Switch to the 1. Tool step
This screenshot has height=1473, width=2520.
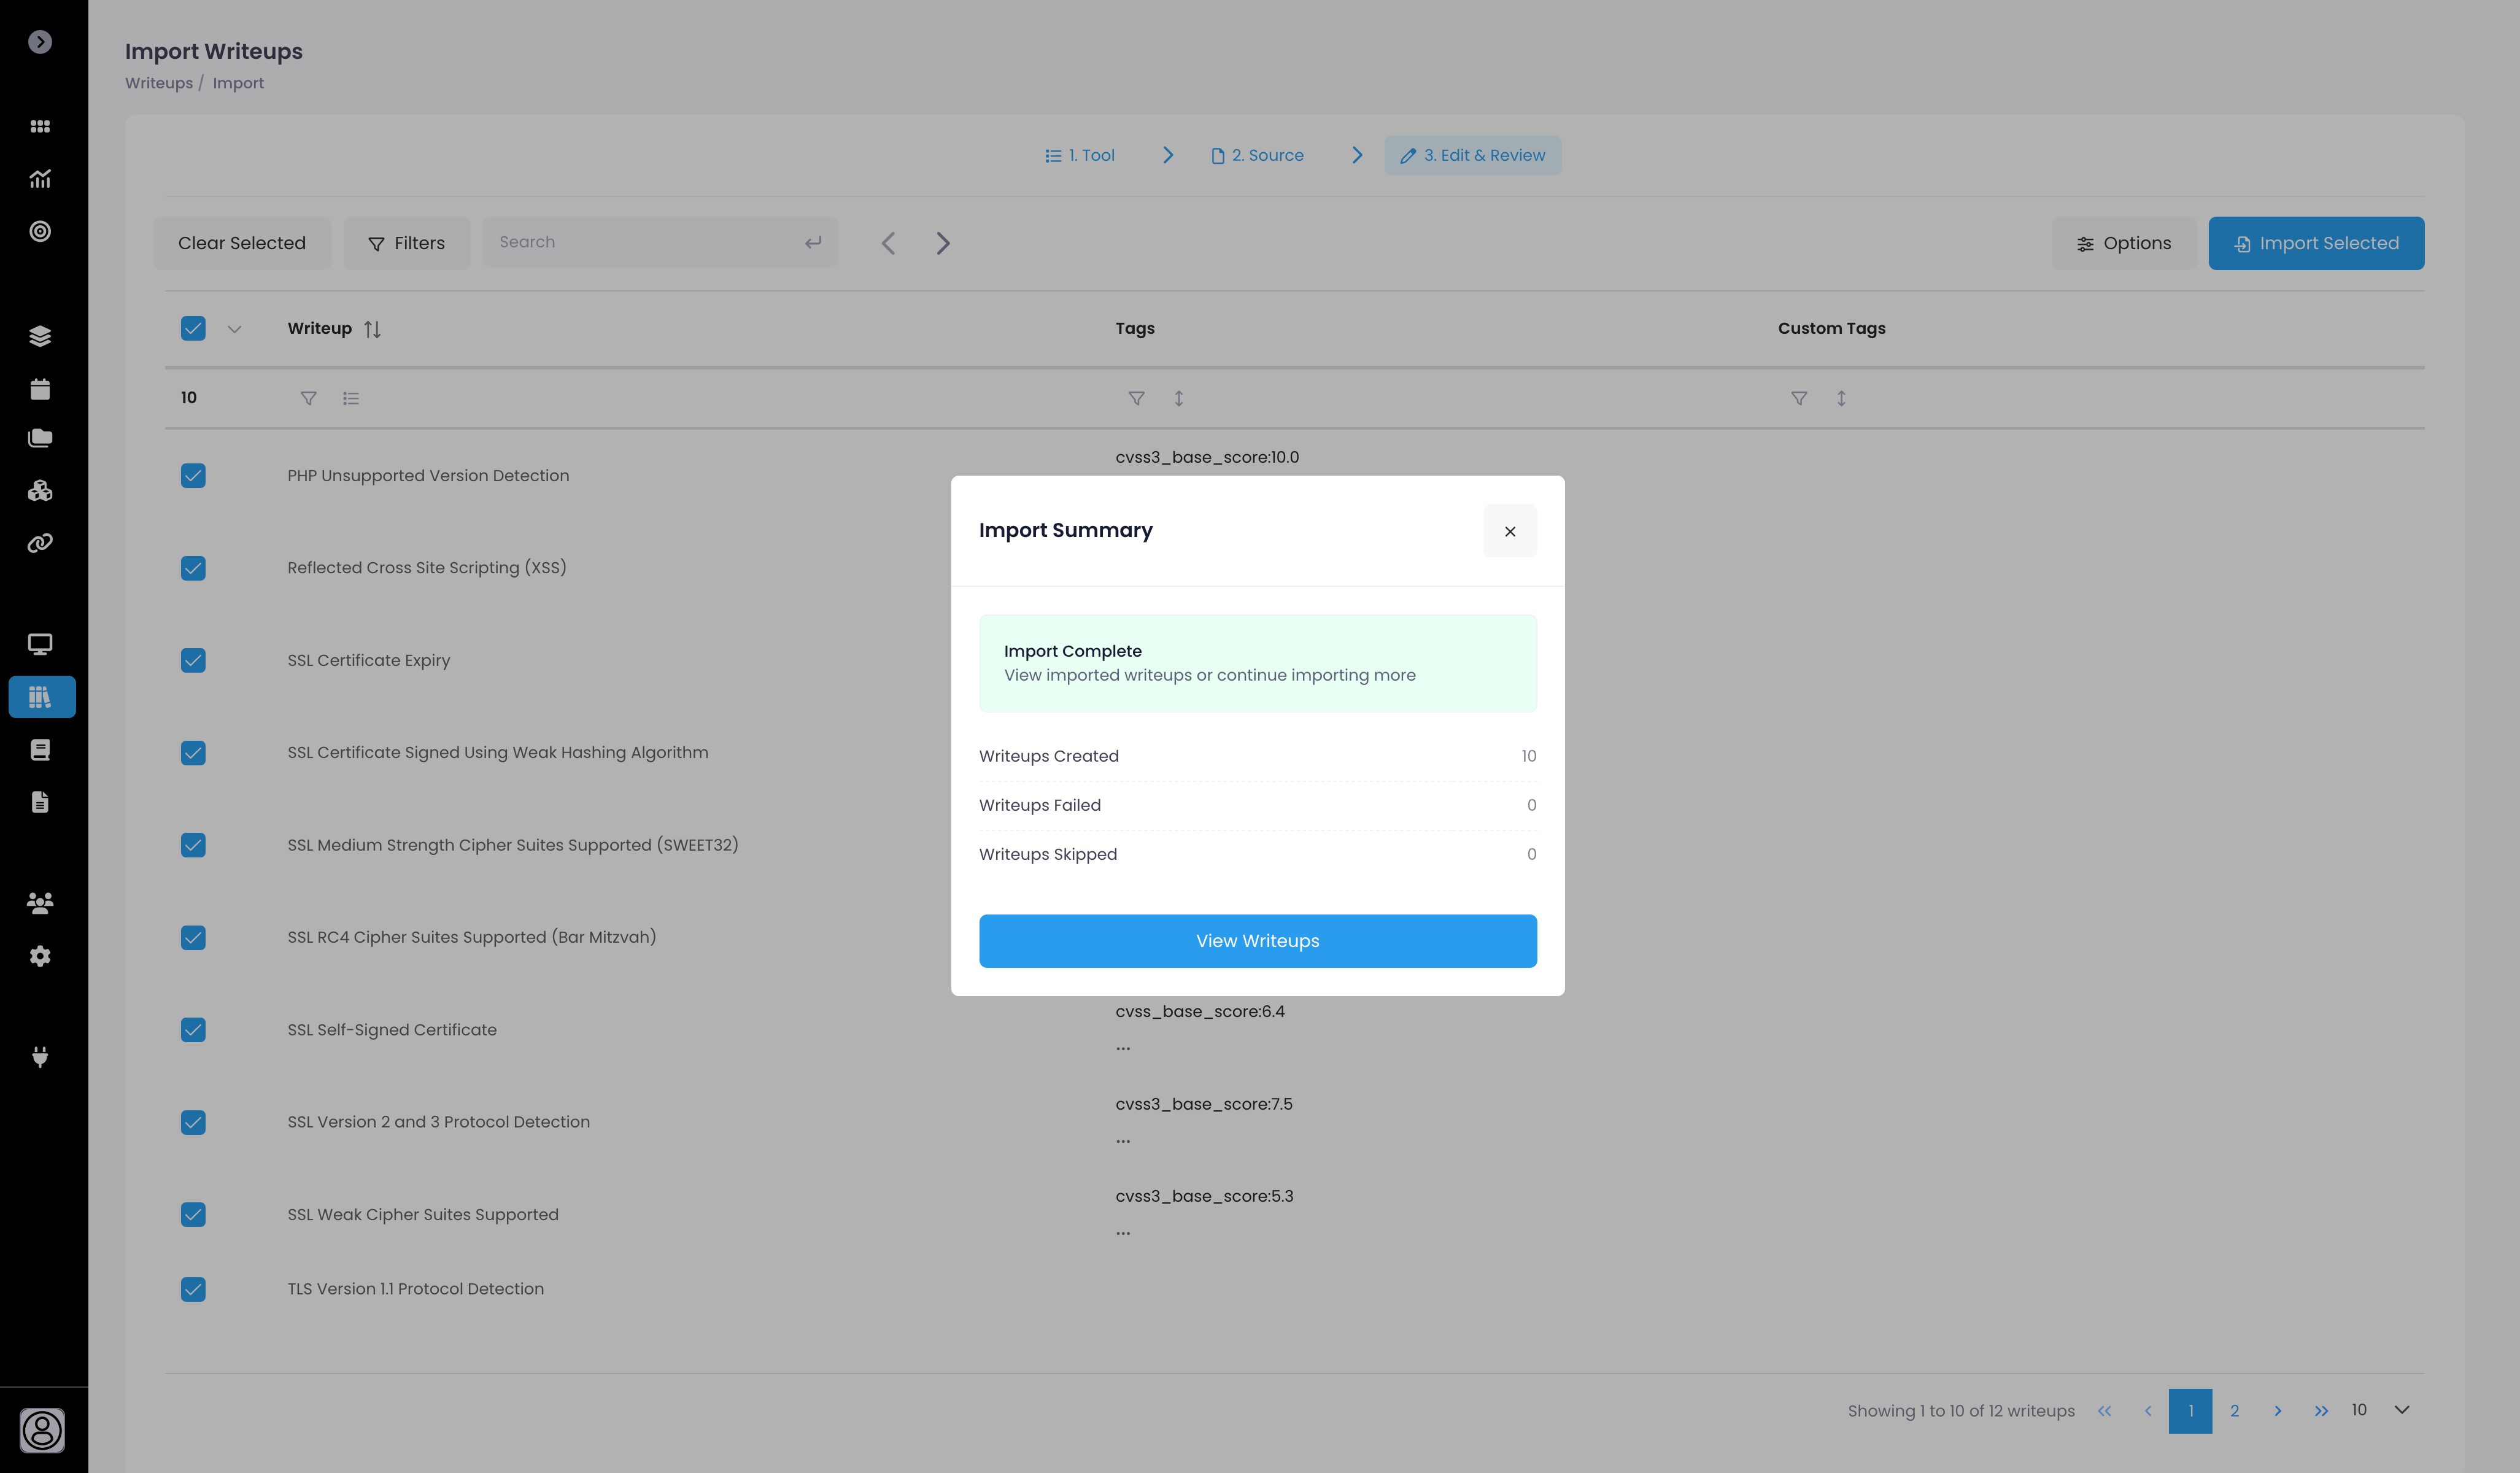click(1080, 156)
